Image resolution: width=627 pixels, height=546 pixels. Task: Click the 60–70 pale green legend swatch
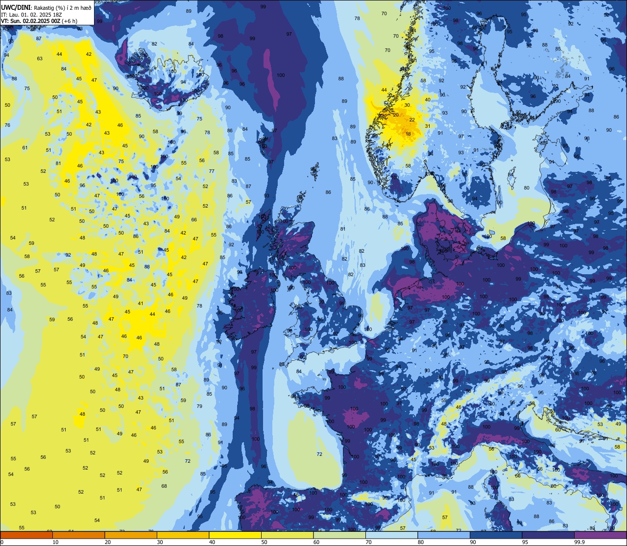pos(339,535)
